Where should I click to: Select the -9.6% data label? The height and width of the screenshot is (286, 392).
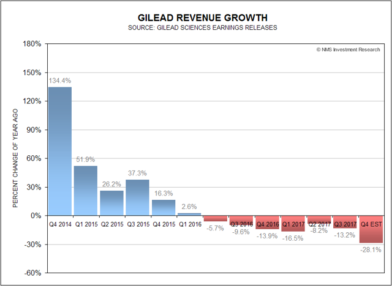[x=241, y=232]
